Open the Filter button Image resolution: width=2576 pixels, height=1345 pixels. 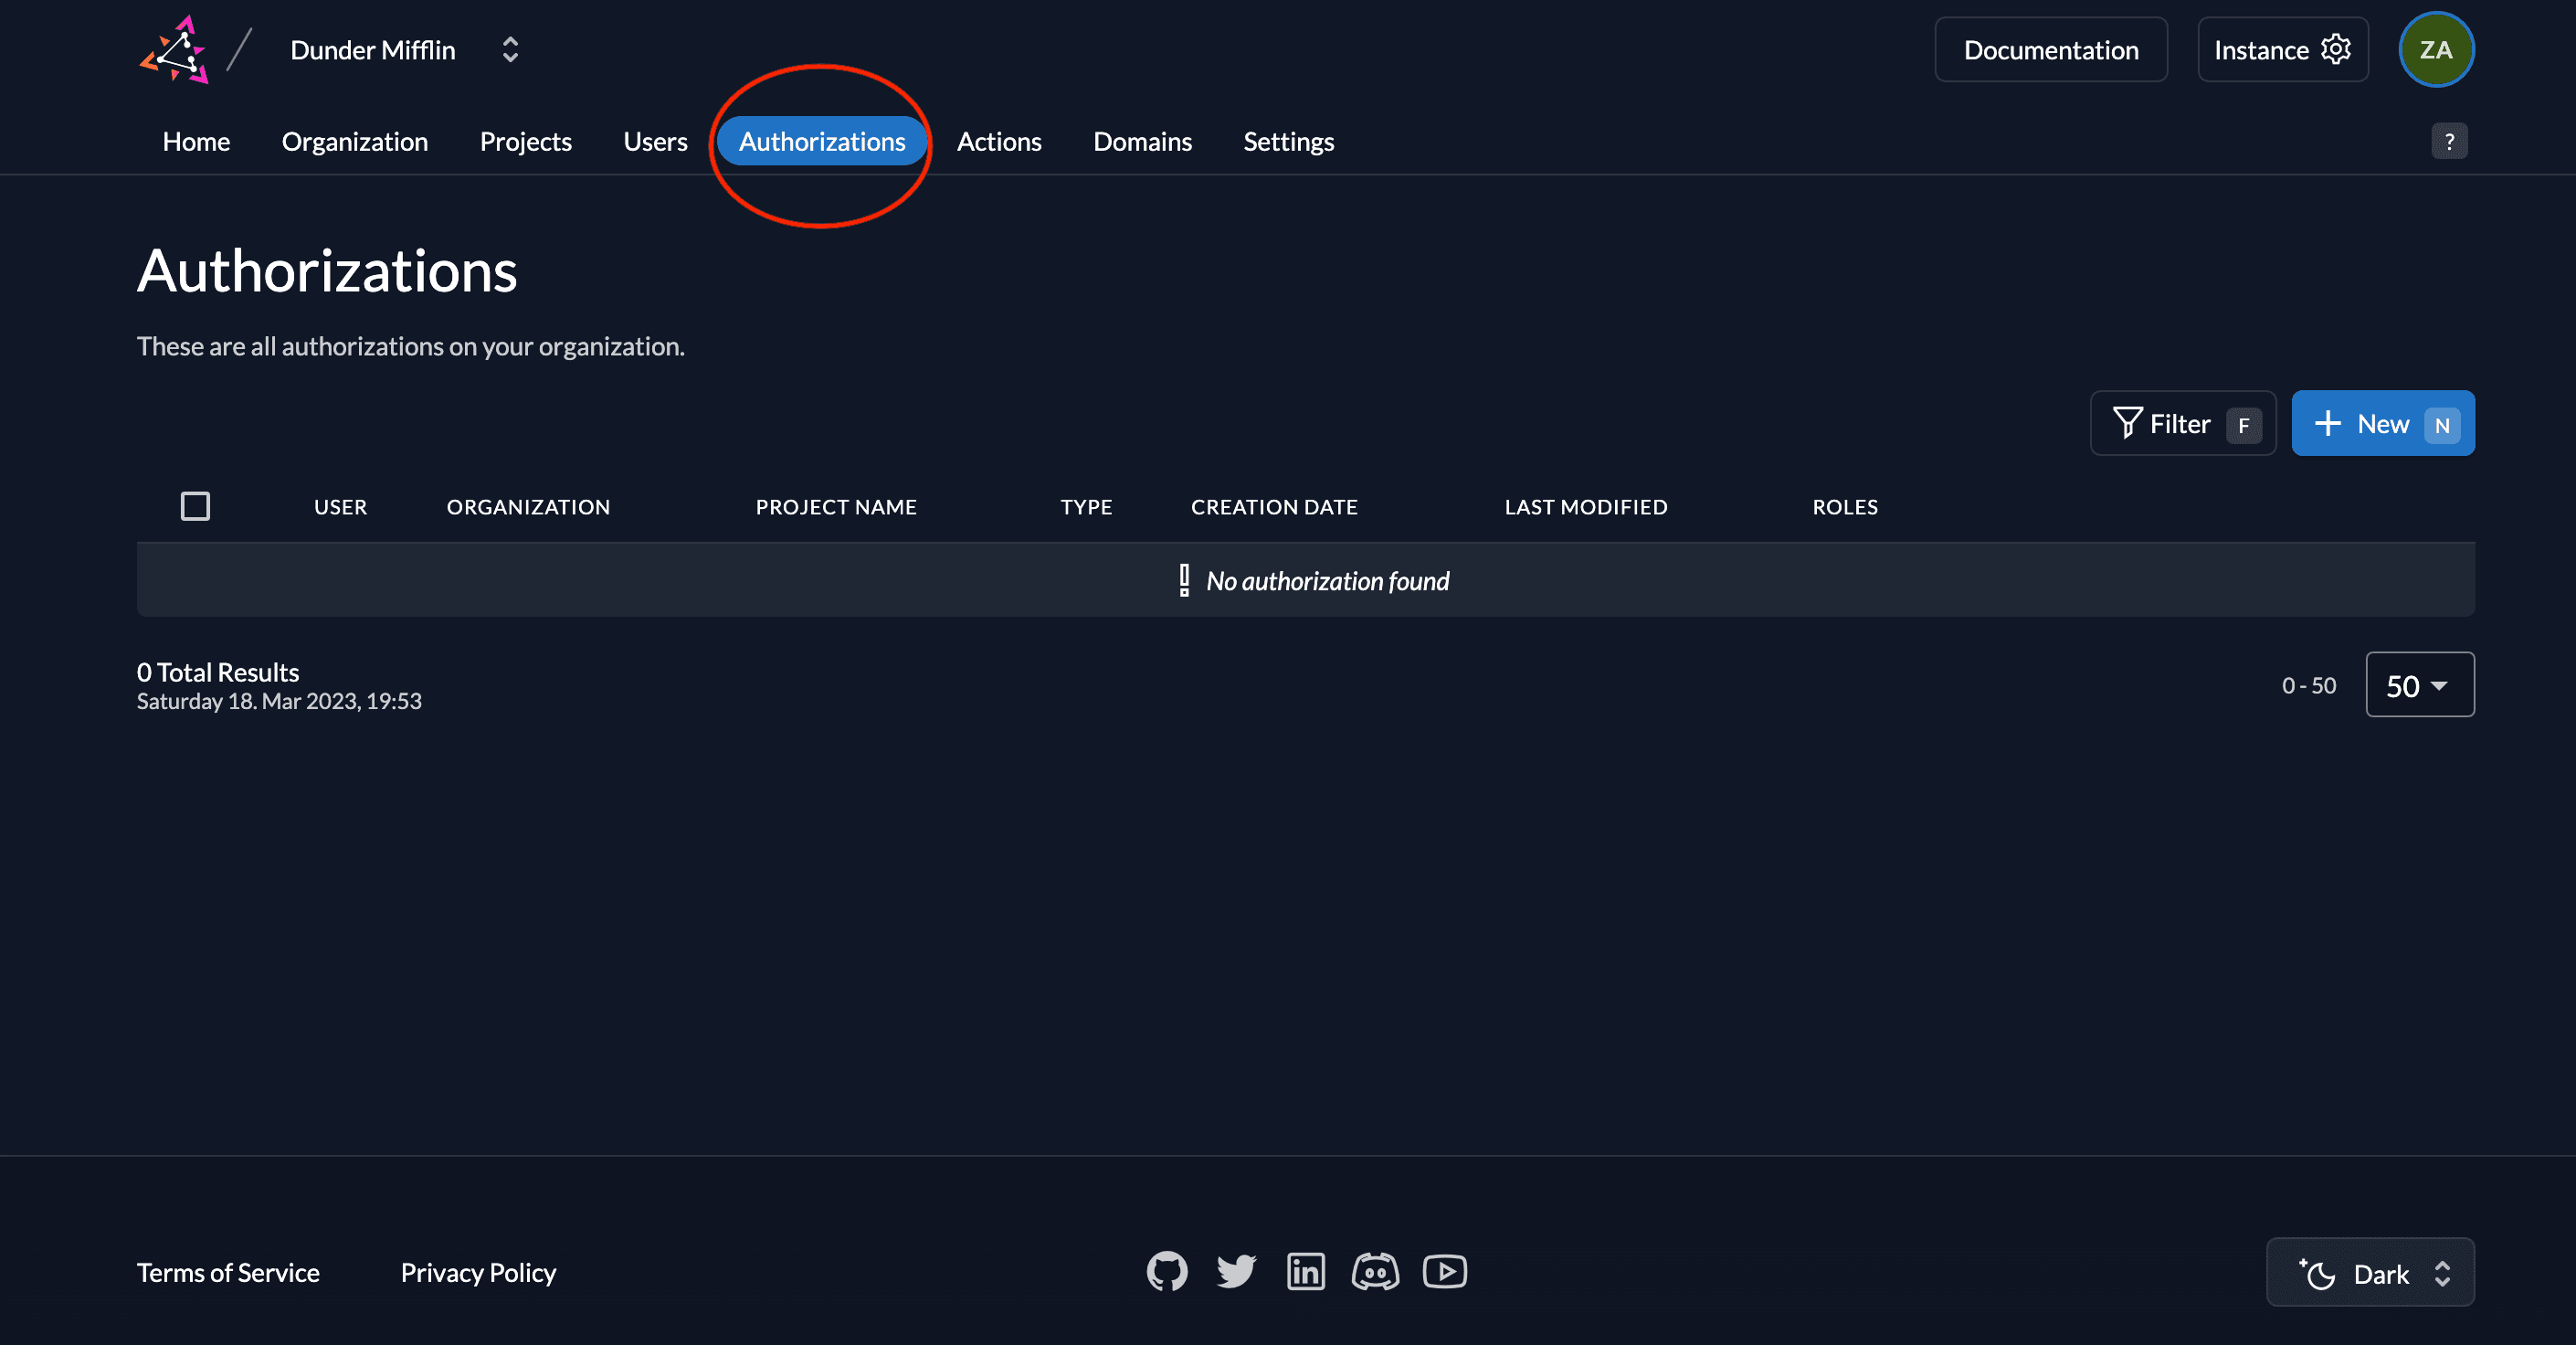coord(2182,424)
